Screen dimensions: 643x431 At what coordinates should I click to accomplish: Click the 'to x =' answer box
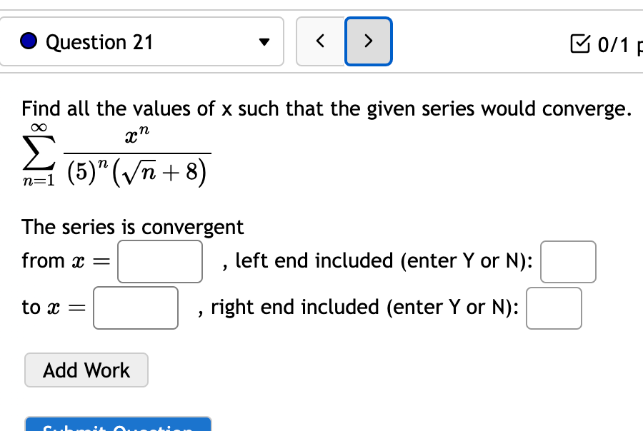pos(135,308)
